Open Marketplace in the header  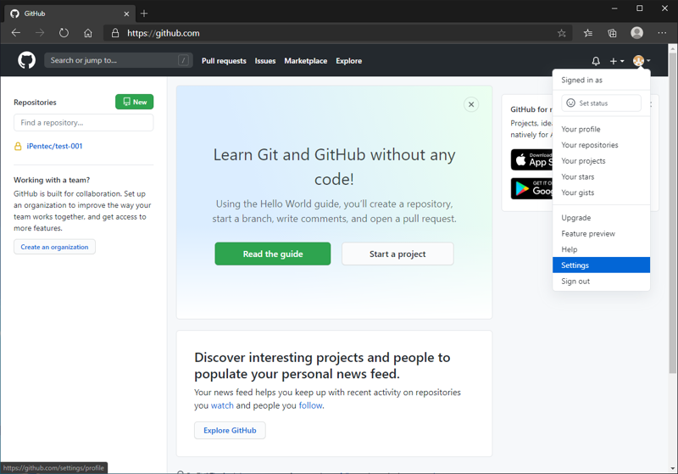pyautogui.click(x=305, y=61)
